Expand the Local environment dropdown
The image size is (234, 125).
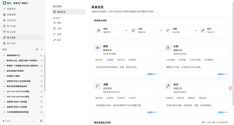pyautogui.click(x=34, y=121)
